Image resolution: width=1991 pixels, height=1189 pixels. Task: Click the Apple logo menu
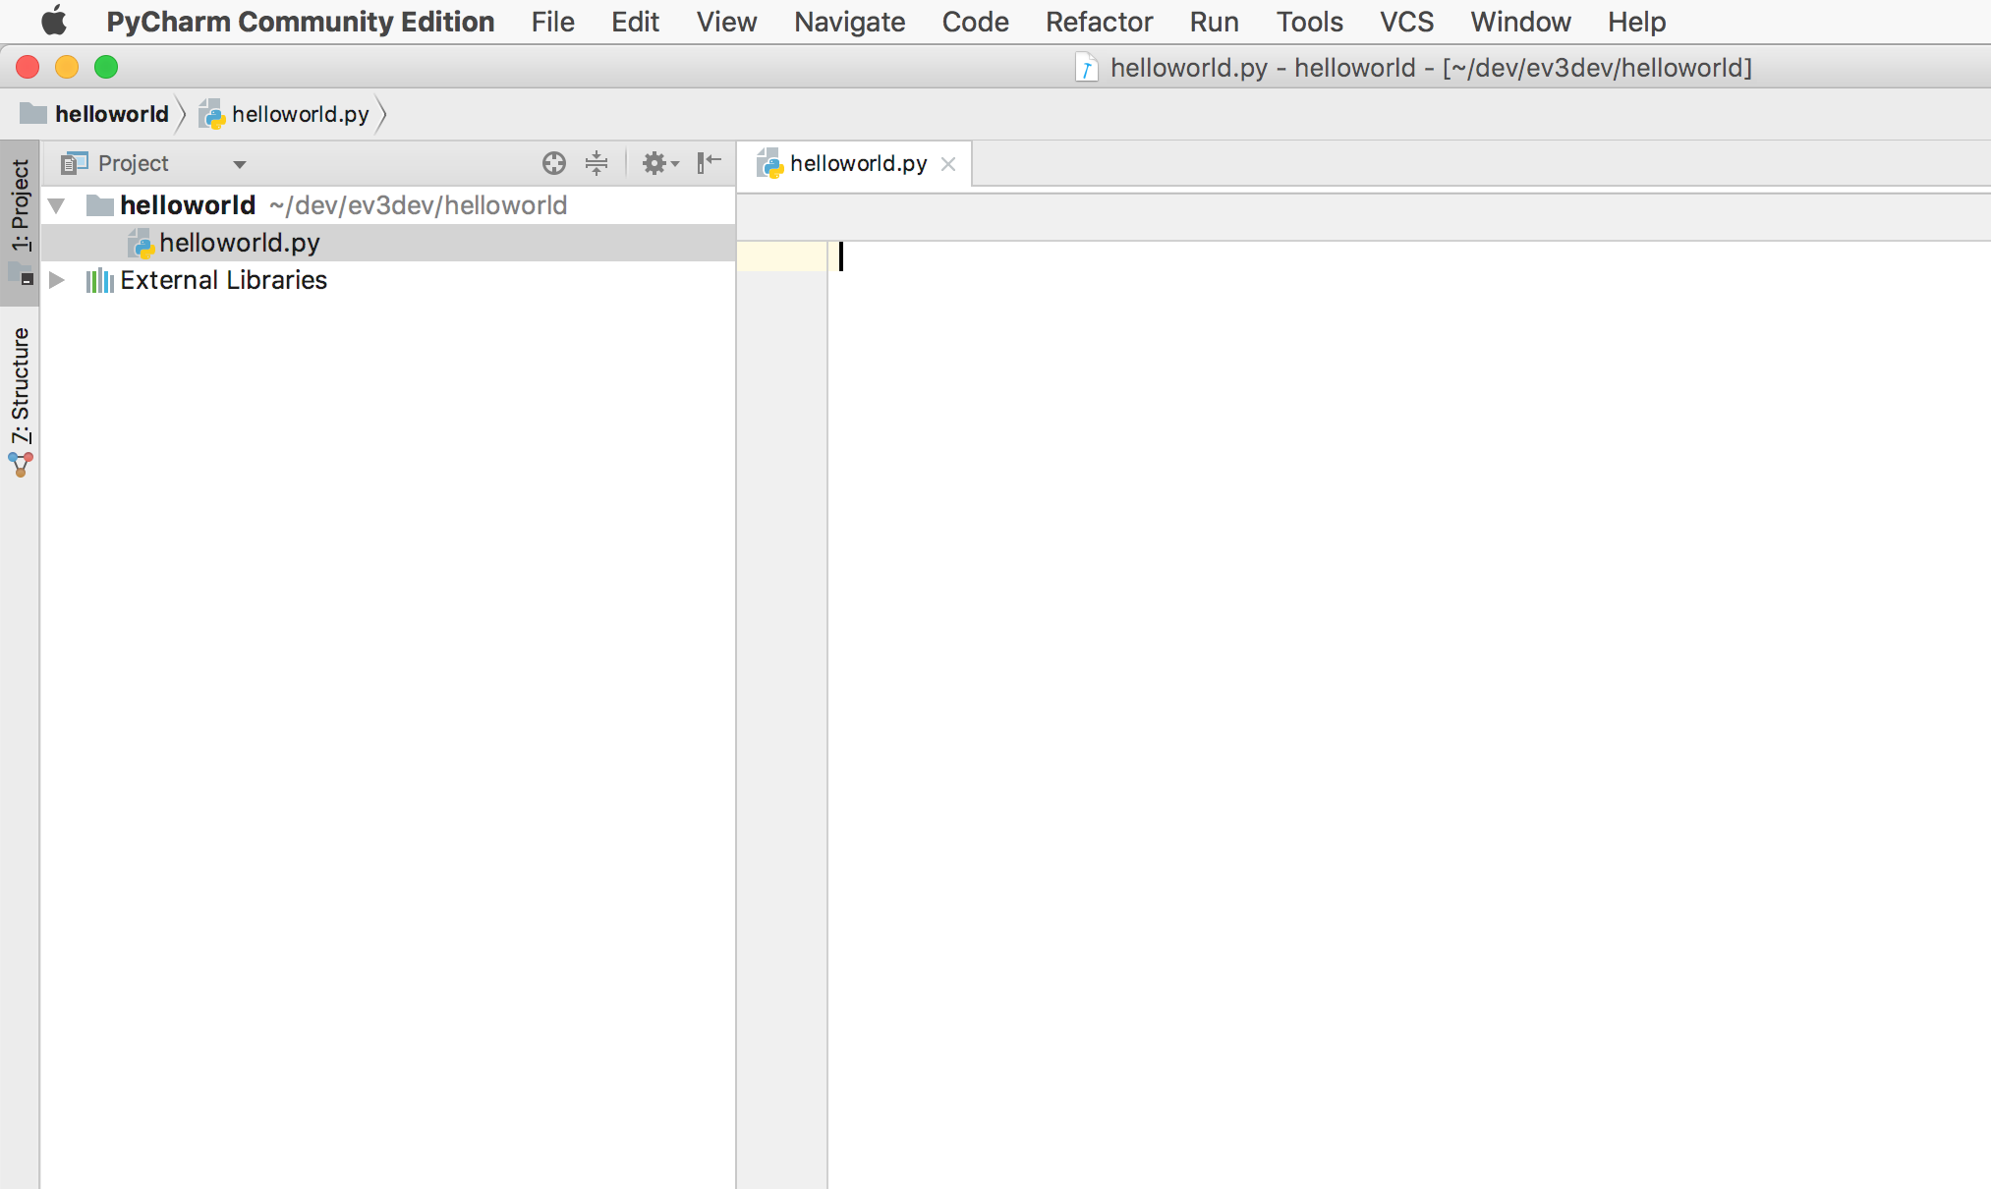[x=53, y=22]
